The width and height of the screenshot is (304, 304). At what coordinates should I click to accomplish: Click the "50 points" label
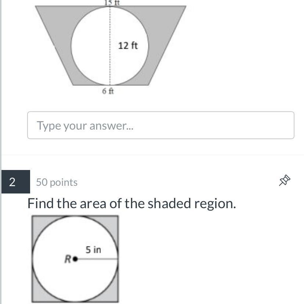(57, 182)
